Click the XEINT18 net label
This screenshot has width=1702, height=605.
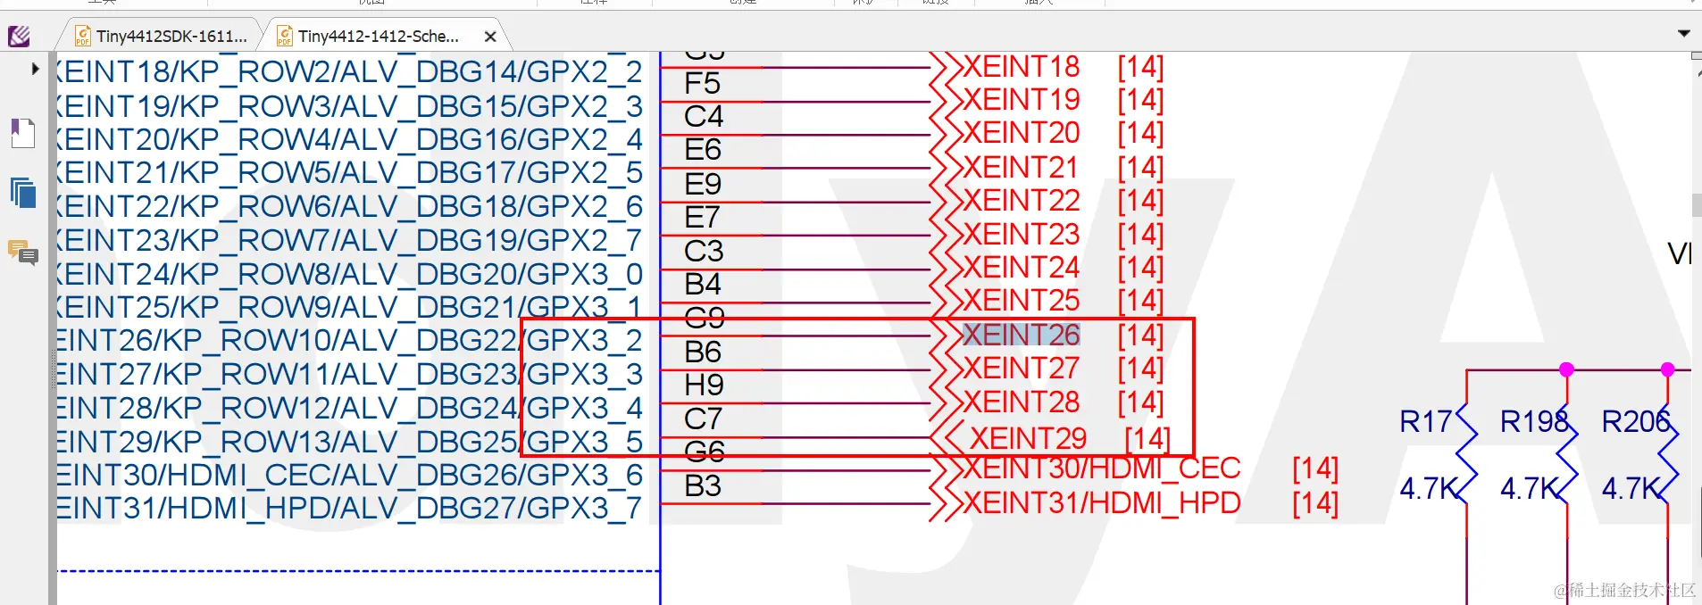click(x=1021, y=66)
